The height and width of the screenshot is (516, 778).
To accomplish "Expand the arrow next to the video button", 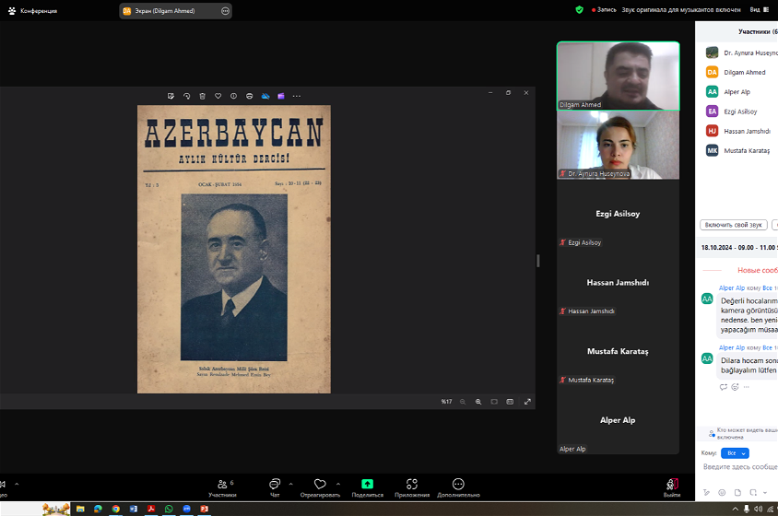I will point(17,484).
